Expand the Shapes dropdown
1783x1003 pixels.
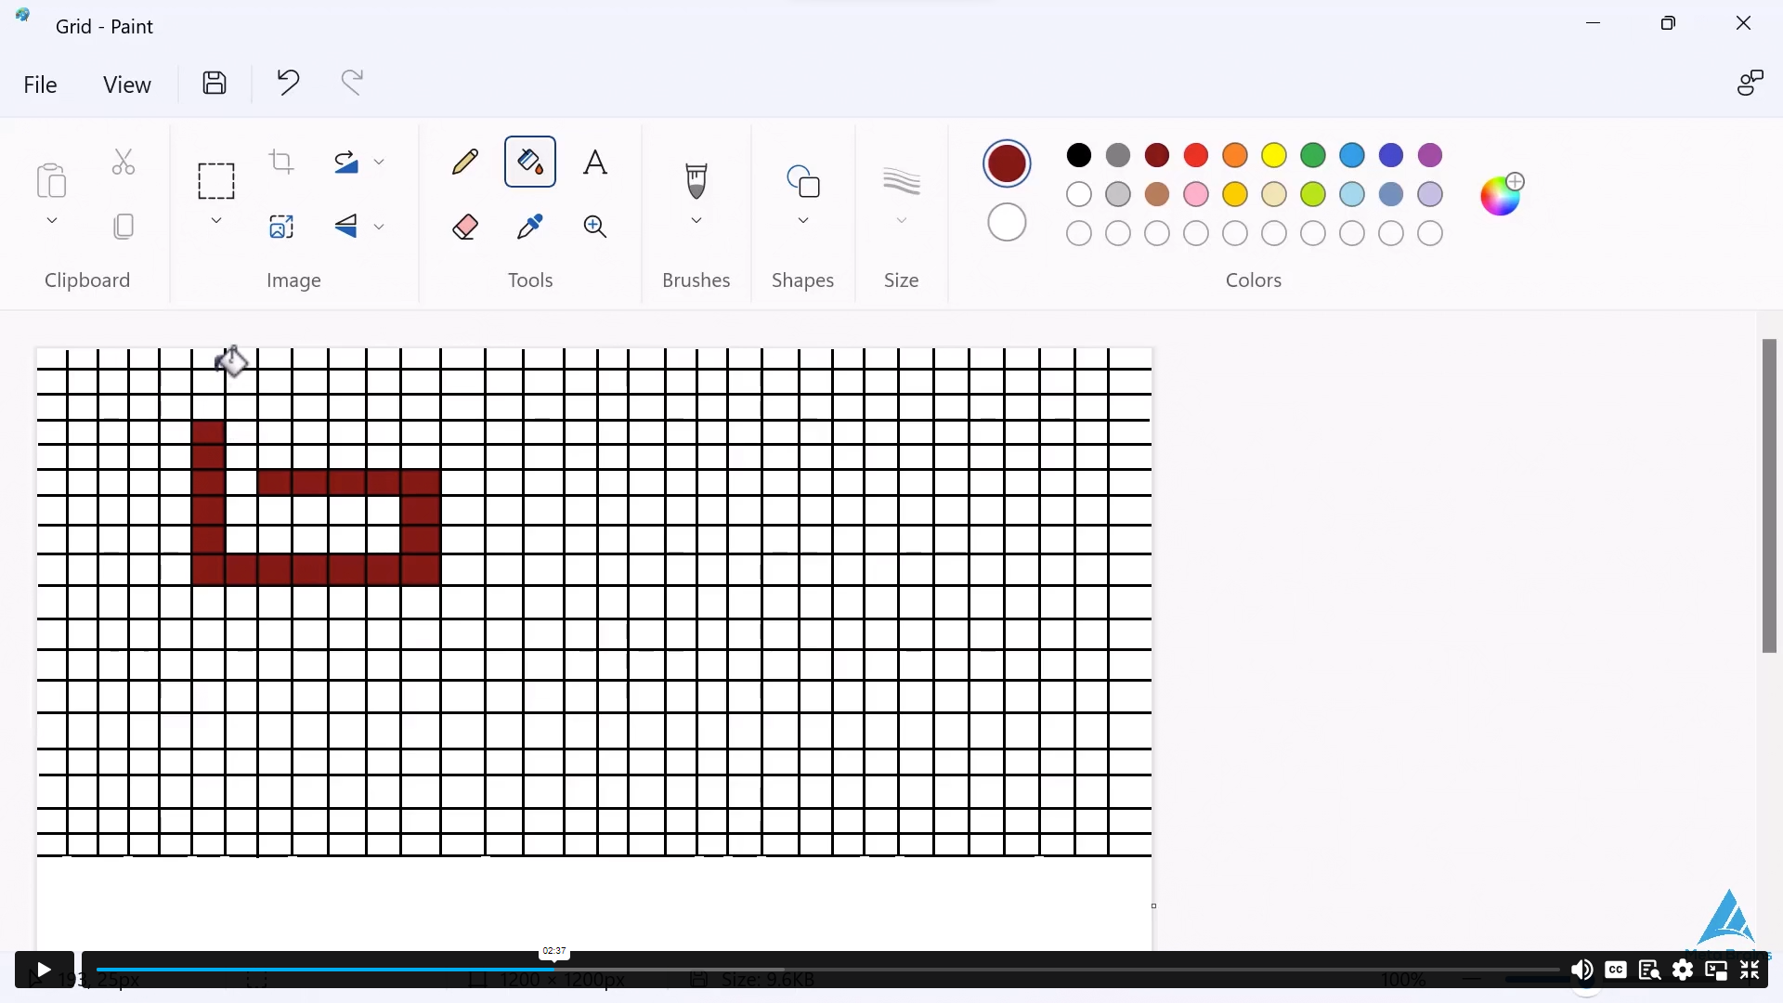click(804, 220)
